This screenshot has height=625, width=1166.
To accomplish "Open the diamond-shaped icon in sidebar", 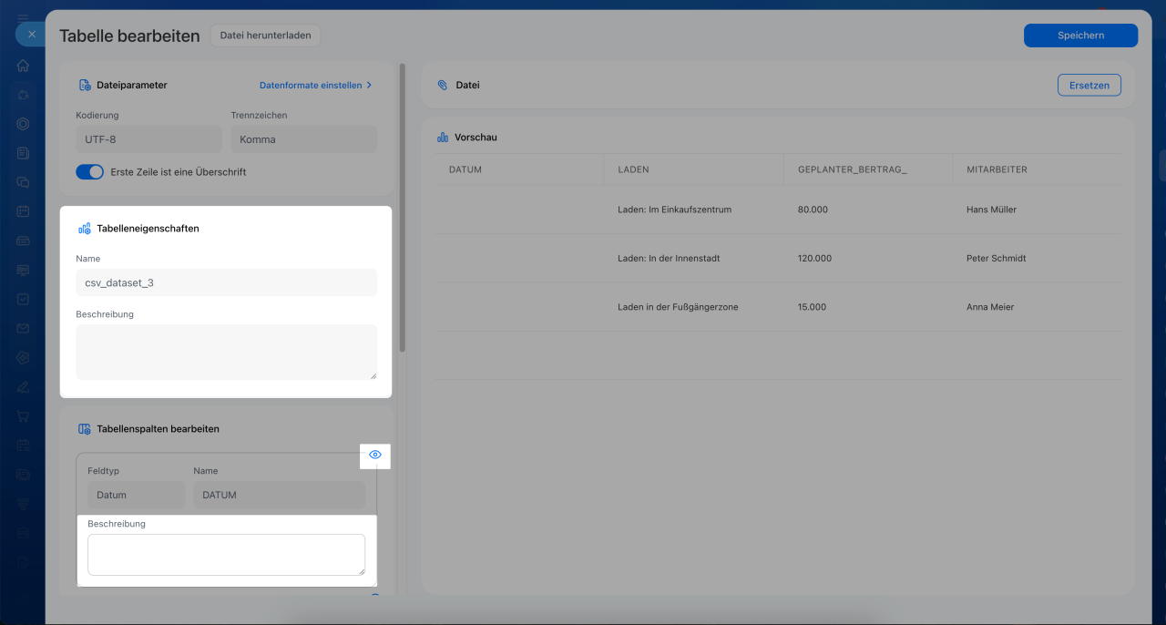I will click(23, 357).
